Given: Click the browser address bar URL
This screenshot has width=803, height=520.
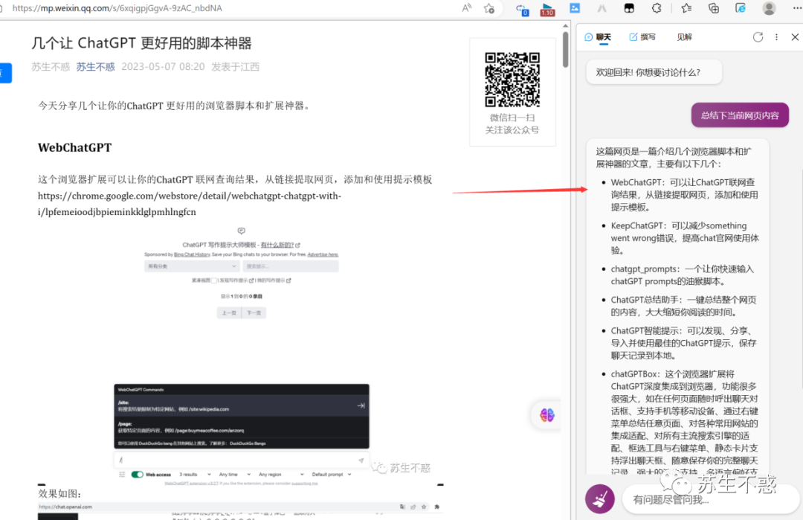Looking at the screenshot, I should [x=117, y=8].
